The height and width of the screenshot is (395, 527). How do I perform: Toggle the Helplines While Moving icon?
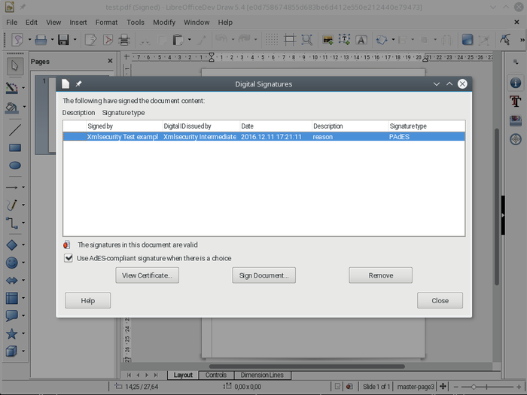pos(290,40)
